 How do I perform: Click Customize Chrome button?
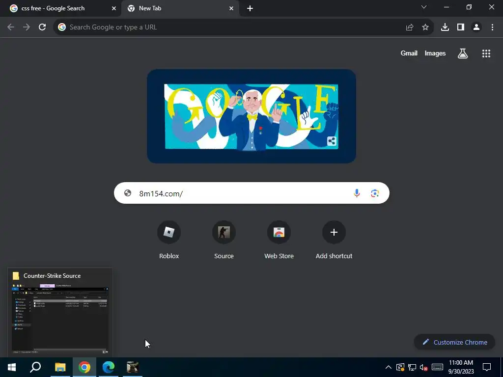point(455,342)
